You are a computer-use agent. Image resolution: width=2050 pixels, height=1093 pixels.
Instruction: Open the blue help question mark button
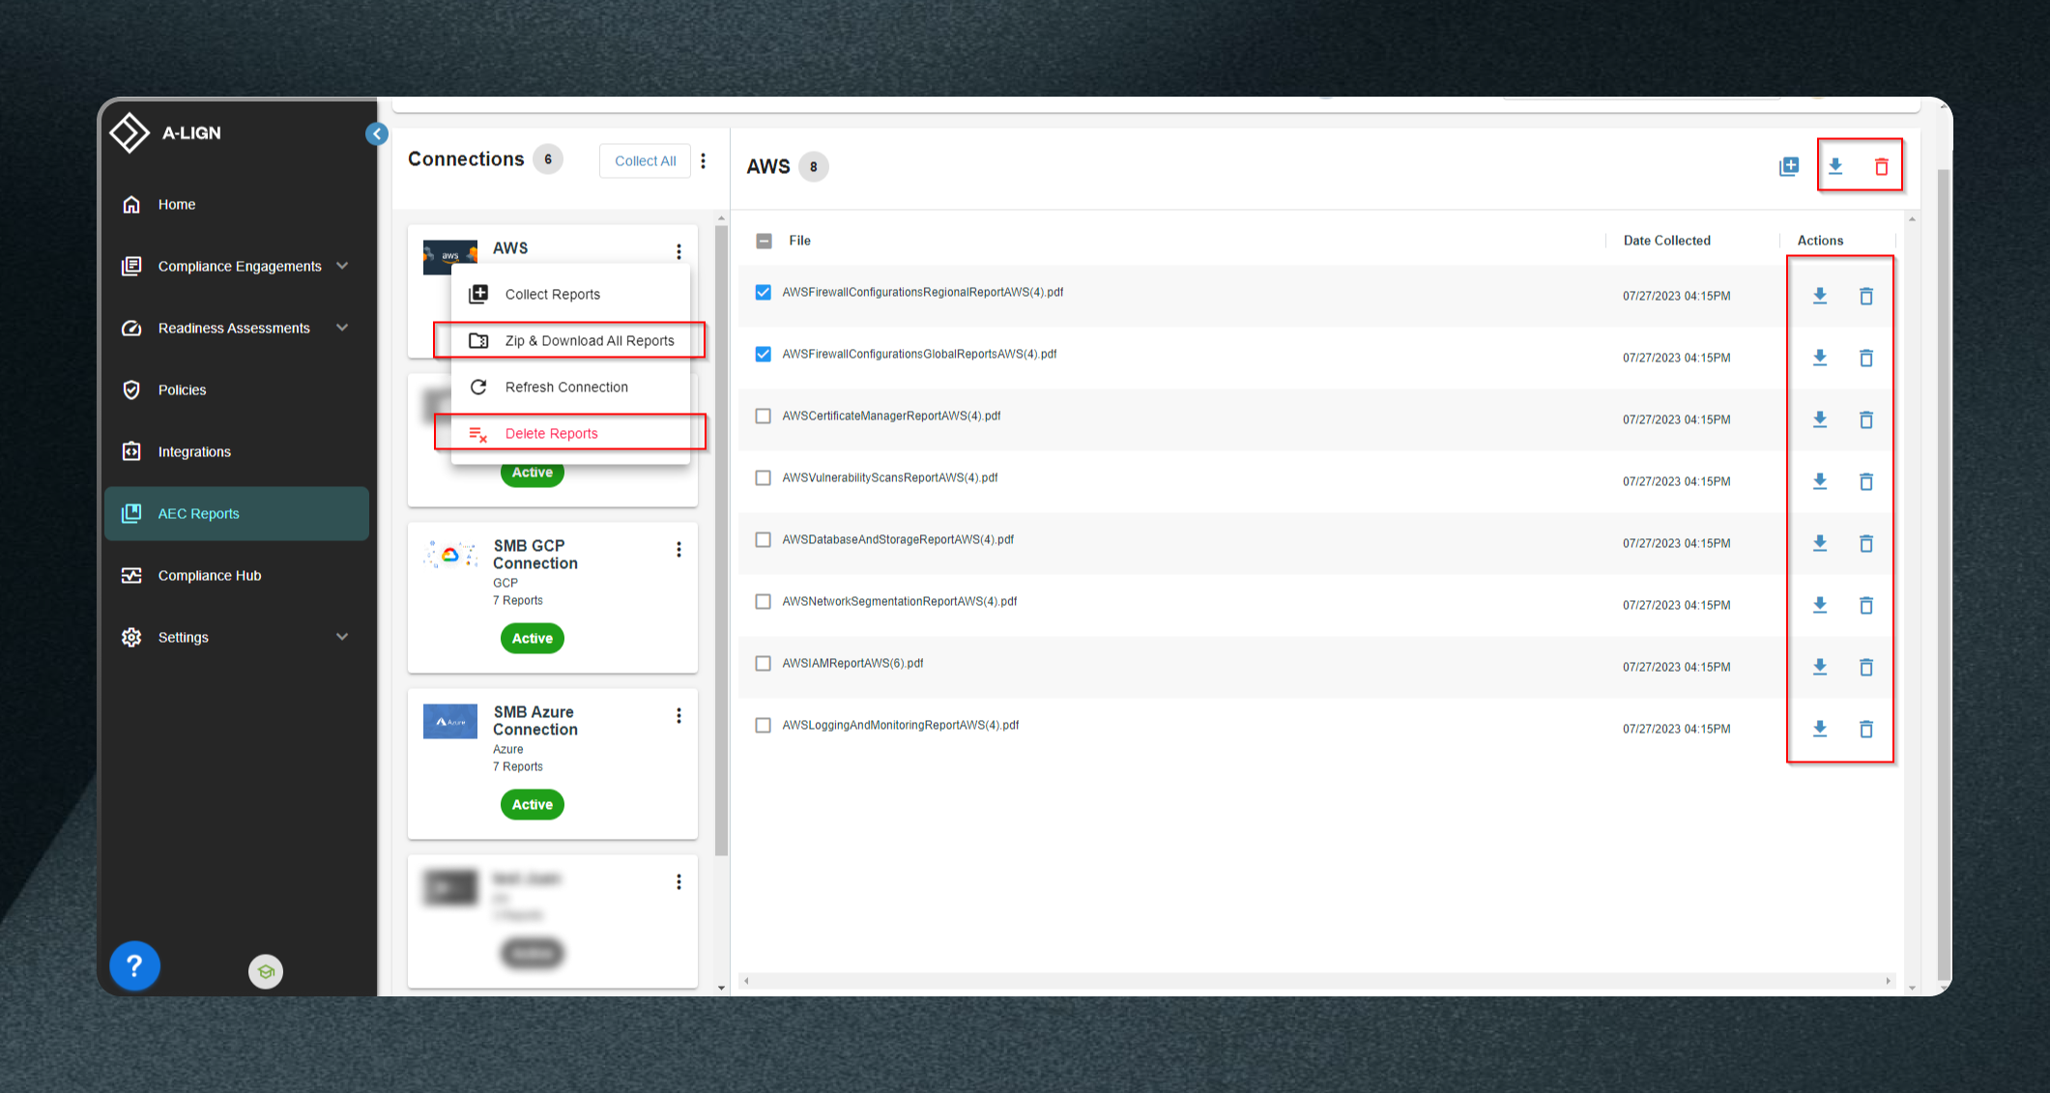click(x=134, y=964)
